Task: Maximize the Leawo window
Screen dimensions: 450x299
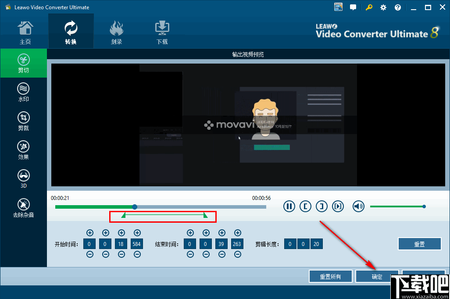Action: [428, 7]
